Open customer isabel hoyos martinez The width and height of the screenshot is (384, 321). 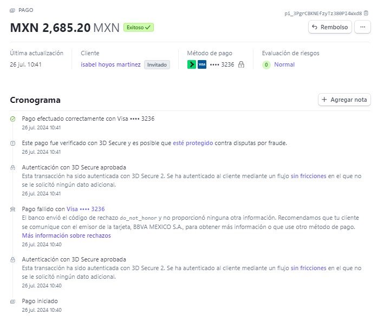(x=110, y=64)
